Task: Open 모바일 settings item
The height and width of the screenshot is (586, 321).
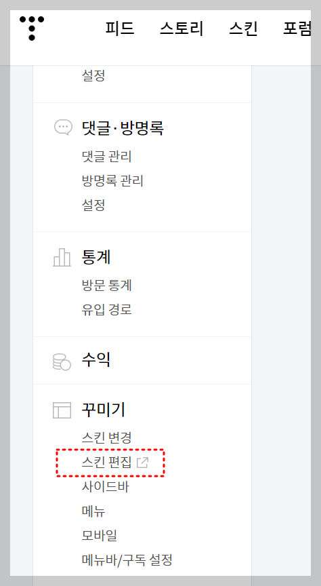Action: (x=100, y=535)
